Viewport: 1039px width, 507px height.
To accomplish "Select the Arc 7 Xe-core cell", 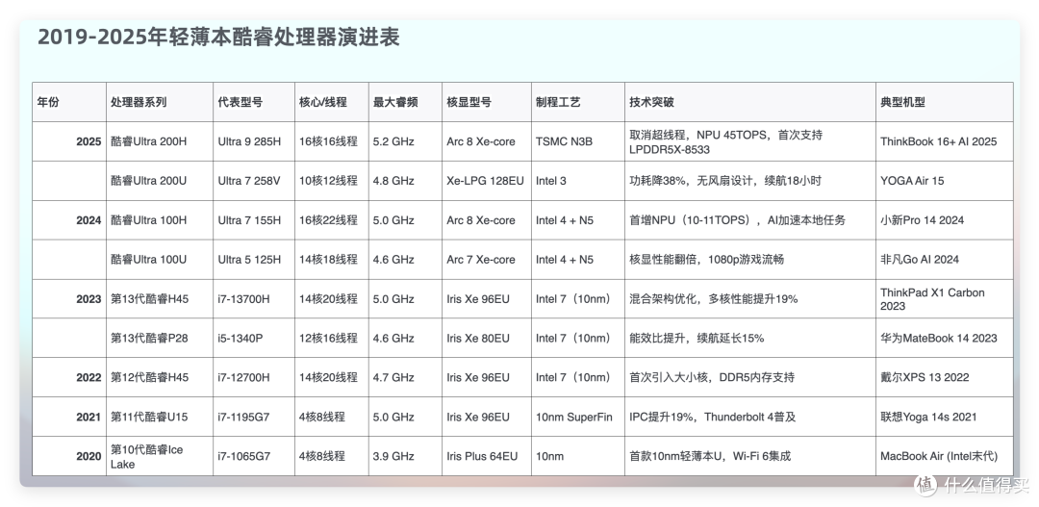I will (x=487, y=259).
